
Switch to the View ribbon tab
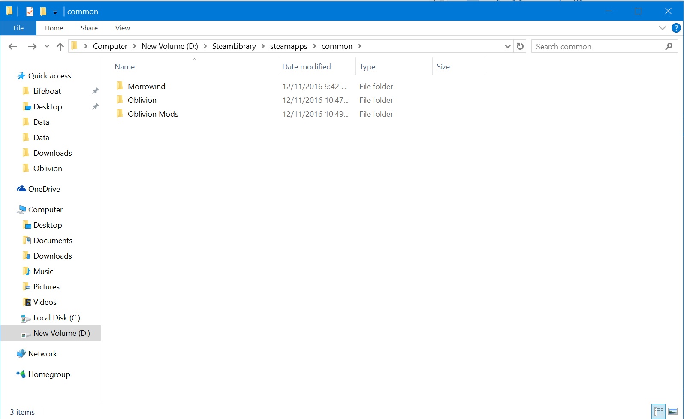(x=123, y=28)
